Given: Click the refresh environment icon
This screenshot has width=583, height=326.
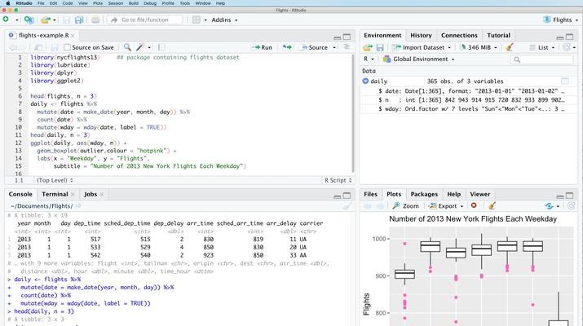Looking at the screenshot, I should [566, 47].
